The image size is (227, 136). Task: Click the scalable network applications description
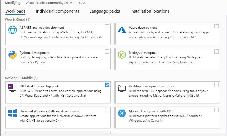pyautogui.click(x=165, y=60)
